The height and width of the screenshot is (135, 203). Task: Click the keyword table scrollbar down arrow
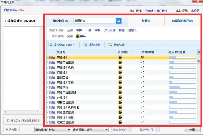pos(199,123)
